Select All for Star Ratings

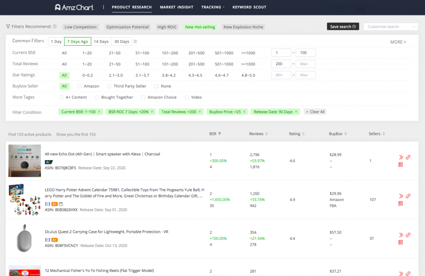64,76
